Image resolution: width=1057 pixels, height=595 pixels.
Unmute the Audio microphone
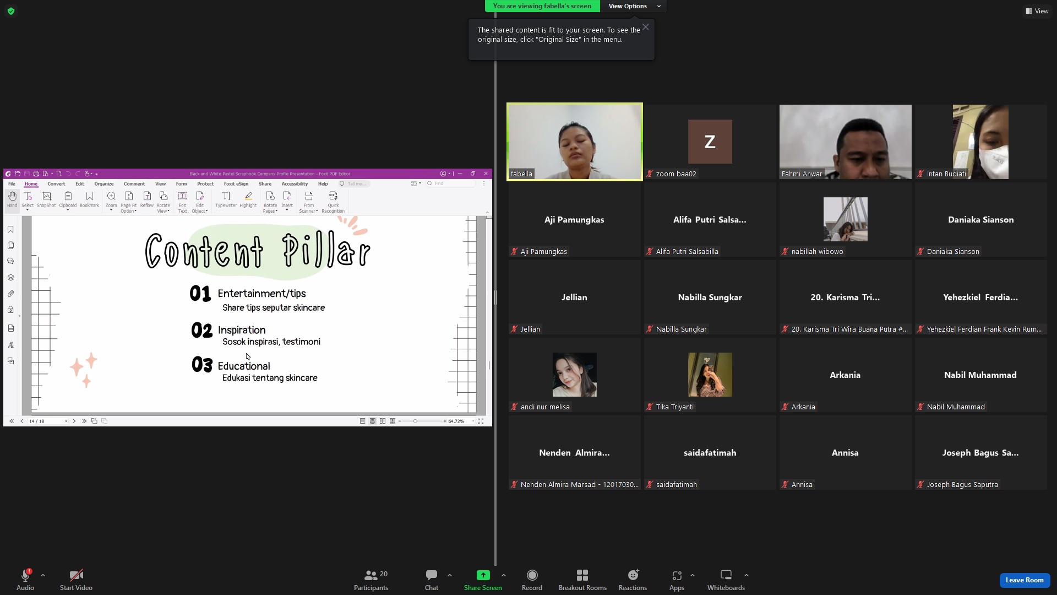point(25,580)
